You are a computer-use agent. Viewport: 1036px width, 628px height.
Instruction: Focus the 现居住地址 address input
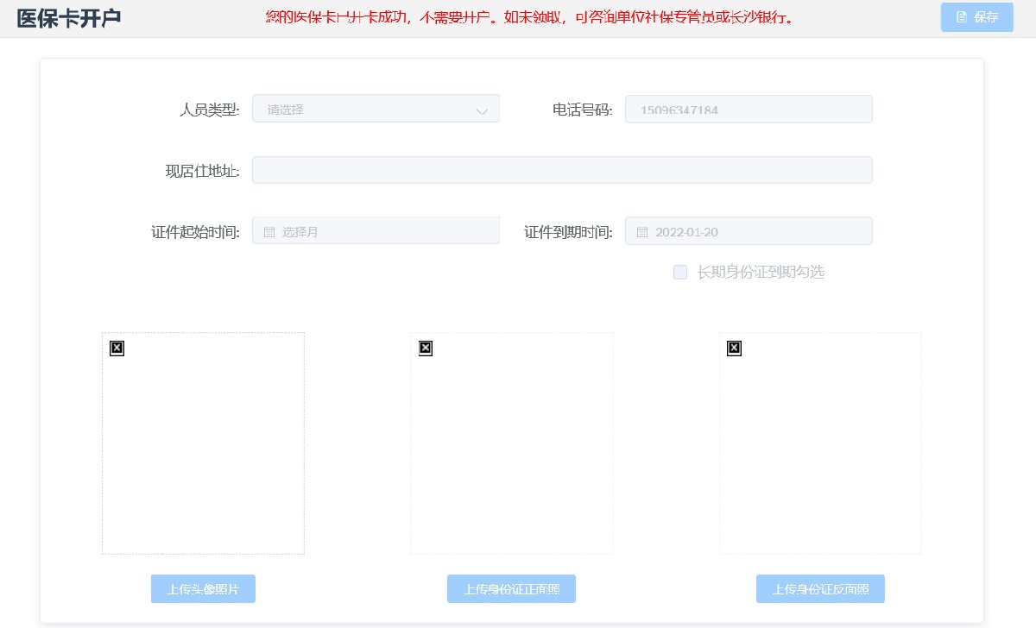561,170
